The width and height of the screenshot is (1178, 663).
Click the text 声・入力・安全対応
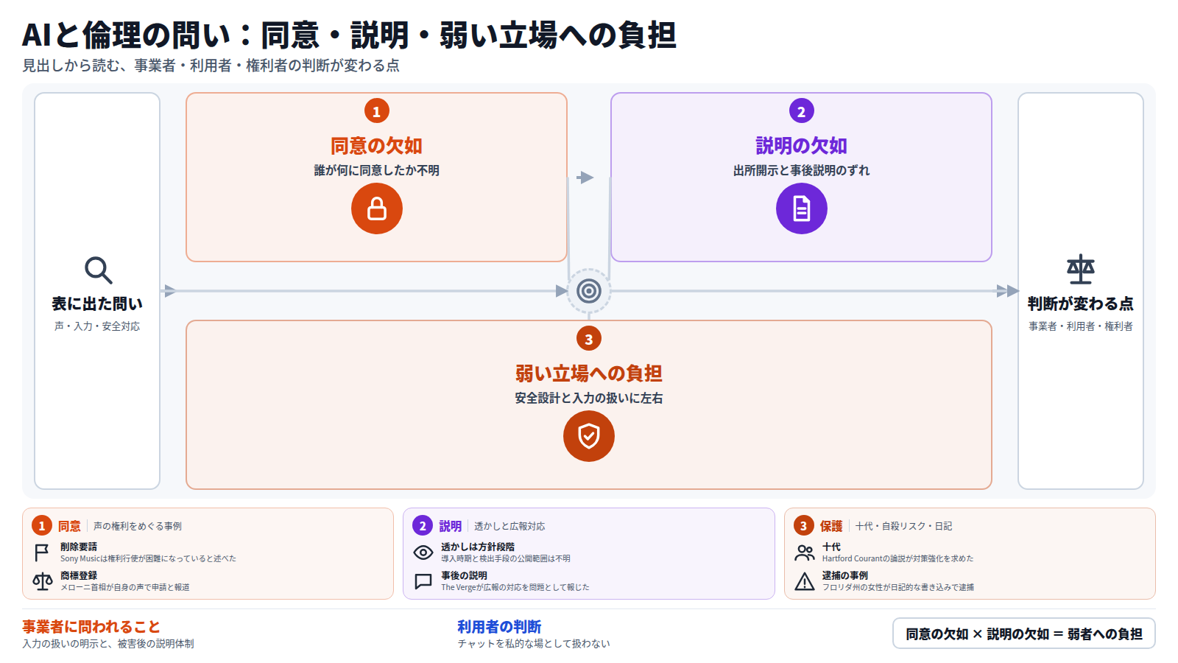[x=97, y=326]
